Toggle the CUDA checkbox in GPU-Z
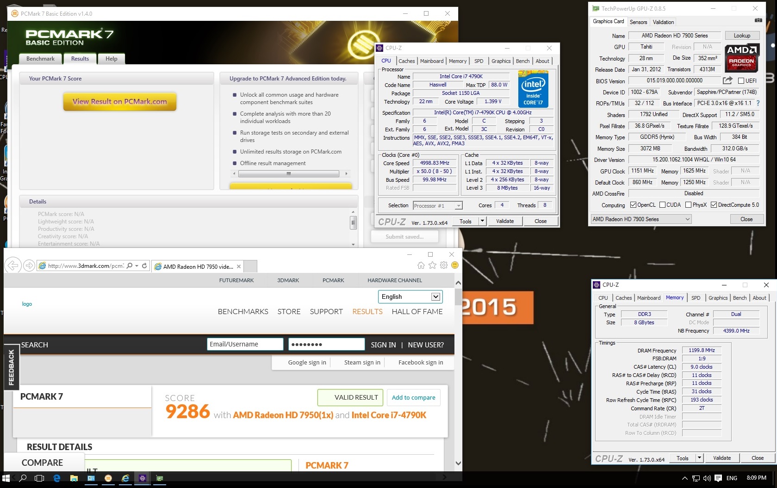Image resolution: width=777 pixels, height=488 pixels. 662,205
